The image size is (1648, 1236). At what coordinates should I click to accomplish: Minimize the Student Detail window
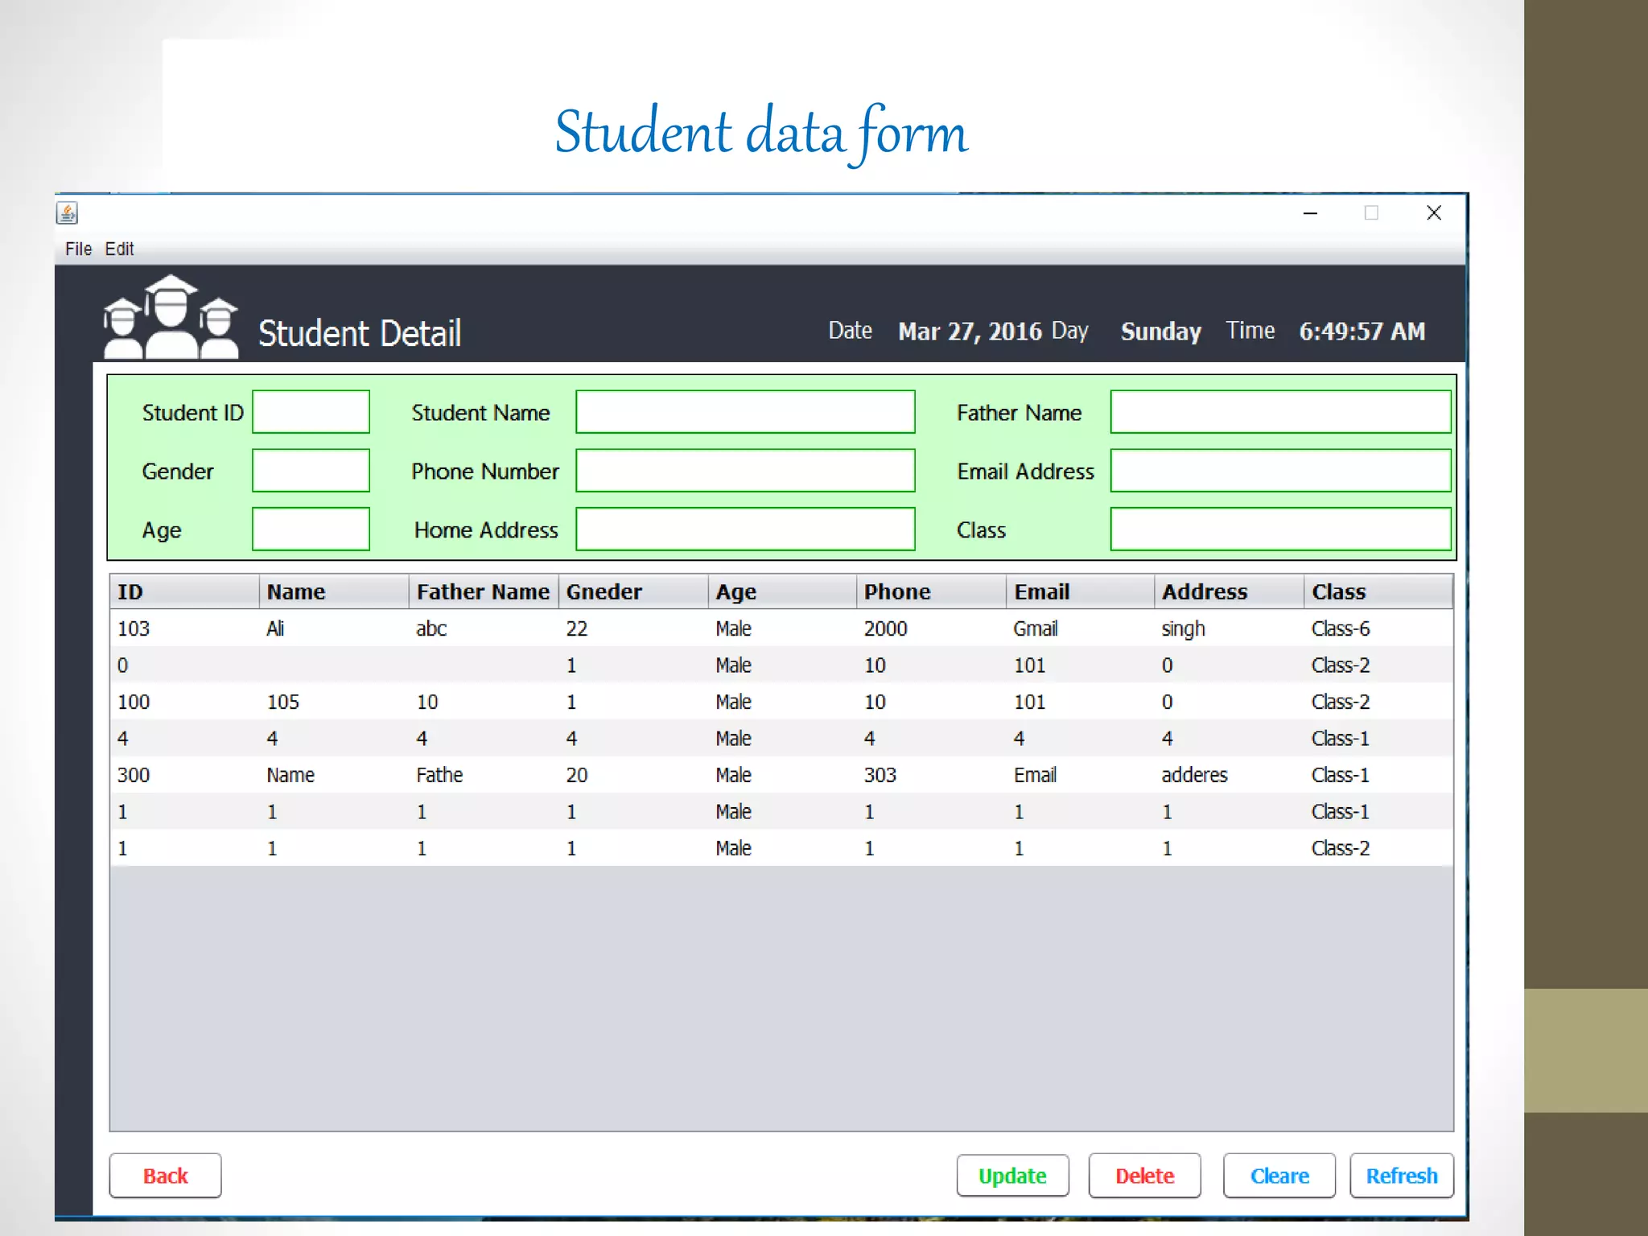(x=1310, y=213)
